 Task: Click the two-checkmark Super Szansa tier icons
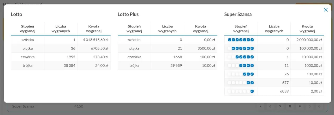(250, 83)
